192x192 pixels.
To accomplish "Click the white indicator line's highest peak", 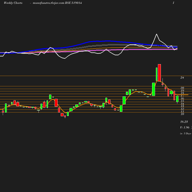I will (157, 34).
